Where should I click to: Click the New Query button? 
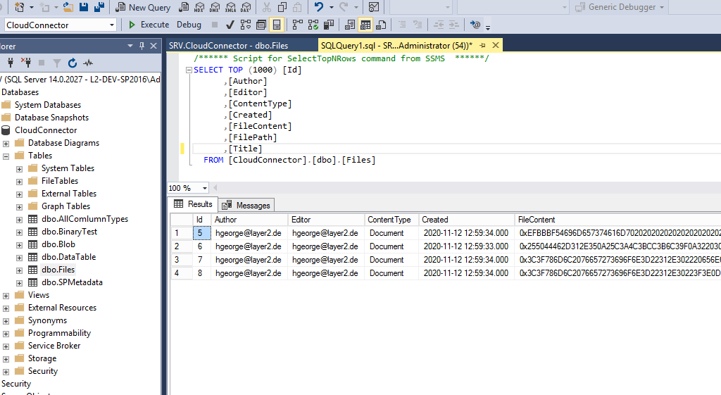click(143, 7)
